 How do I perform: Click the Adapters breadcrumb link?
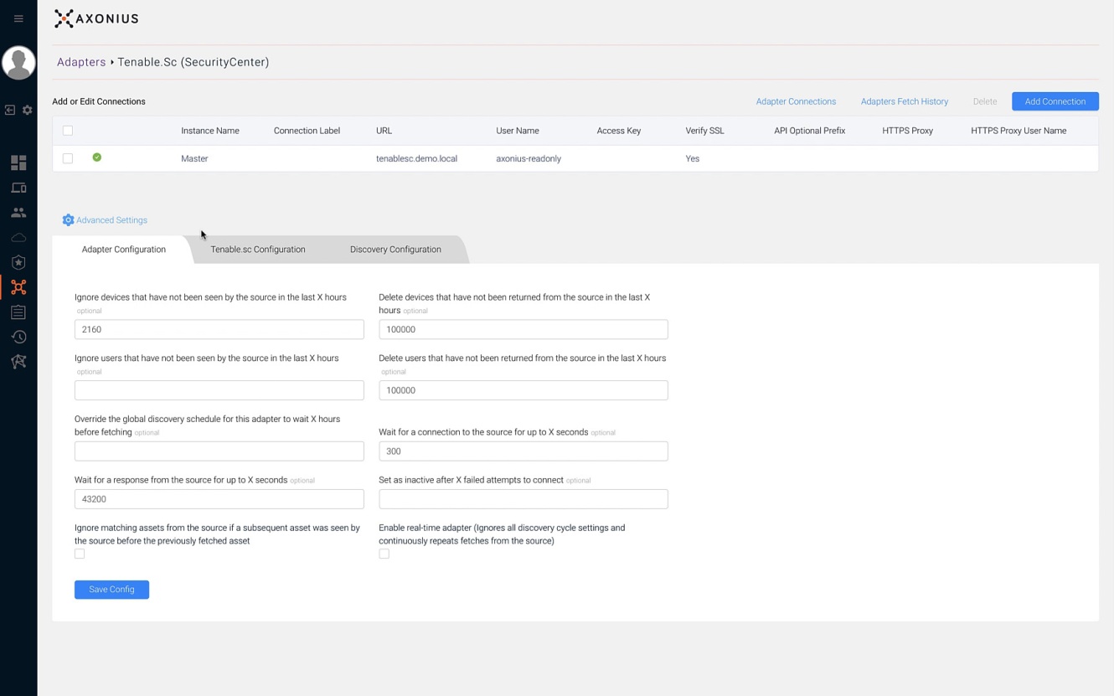coord(81,62)
